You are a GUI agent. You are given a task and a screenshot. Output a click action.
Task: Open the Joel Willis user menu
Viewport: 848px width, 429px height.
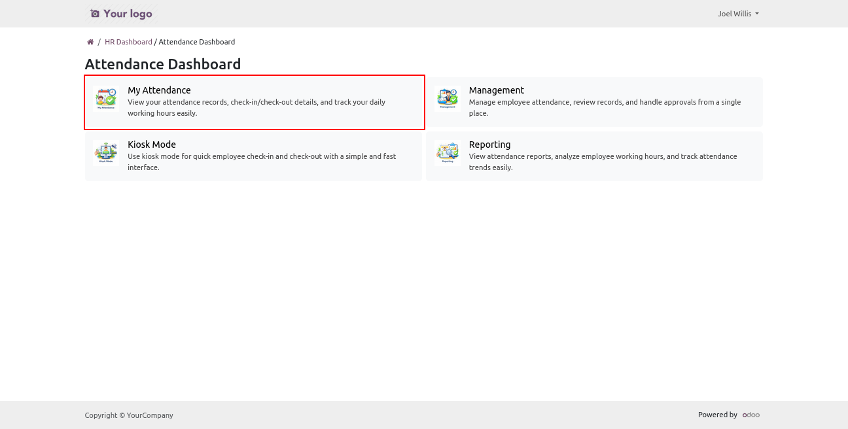(x=734, y=14)
